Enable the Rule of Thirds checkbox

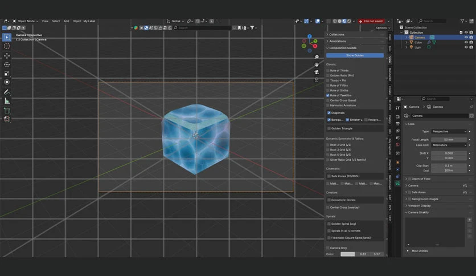click(327, 71)
